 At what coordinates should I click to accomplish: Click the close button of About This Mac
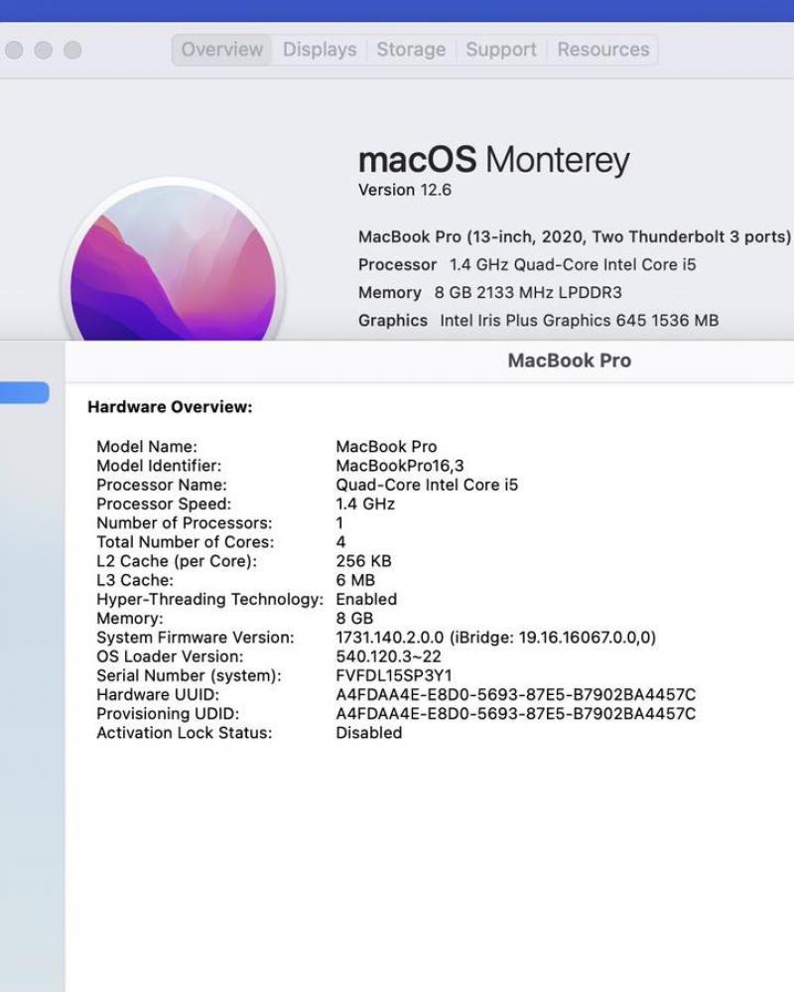click(x=14, y=50)
